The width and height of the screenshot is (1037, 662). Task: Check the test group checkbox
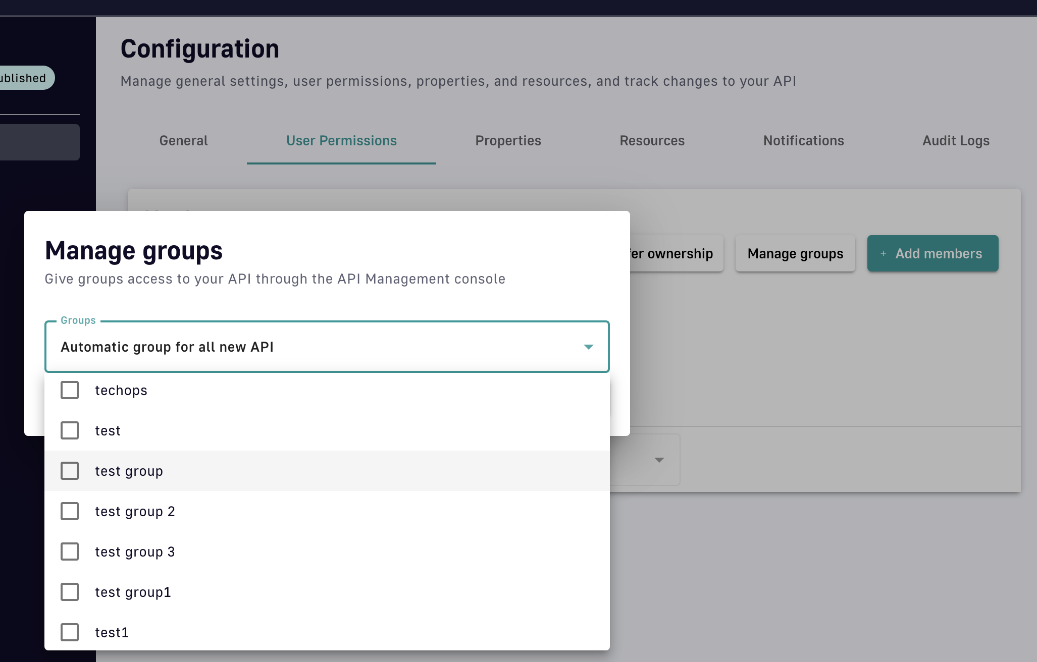point(70,471)
